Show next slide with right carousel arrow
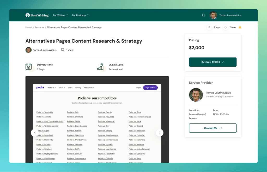Screen dimensions: 267x172 (x=160, y=133)
